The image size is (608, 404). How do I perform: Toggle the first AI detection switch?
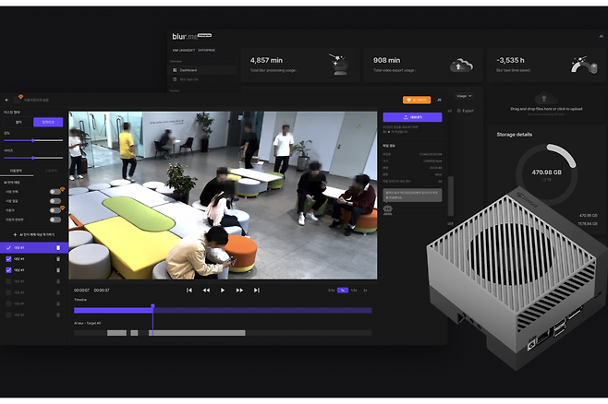pyautogui.click(x=55, y=191)
